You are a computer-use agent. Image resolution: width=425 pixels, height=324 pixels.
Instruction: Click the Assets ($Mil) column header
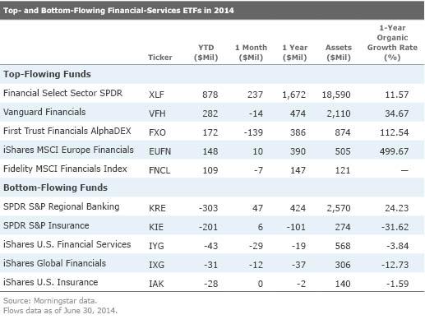(339, 53)
